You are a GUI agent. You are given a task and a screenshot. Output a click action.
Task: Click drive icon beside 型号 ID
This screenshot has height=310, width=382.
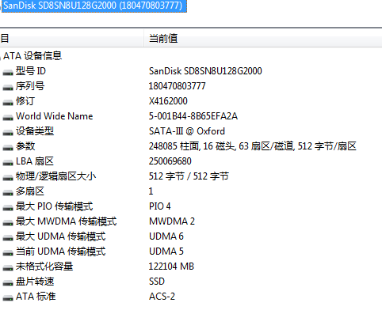pos(8,72)
